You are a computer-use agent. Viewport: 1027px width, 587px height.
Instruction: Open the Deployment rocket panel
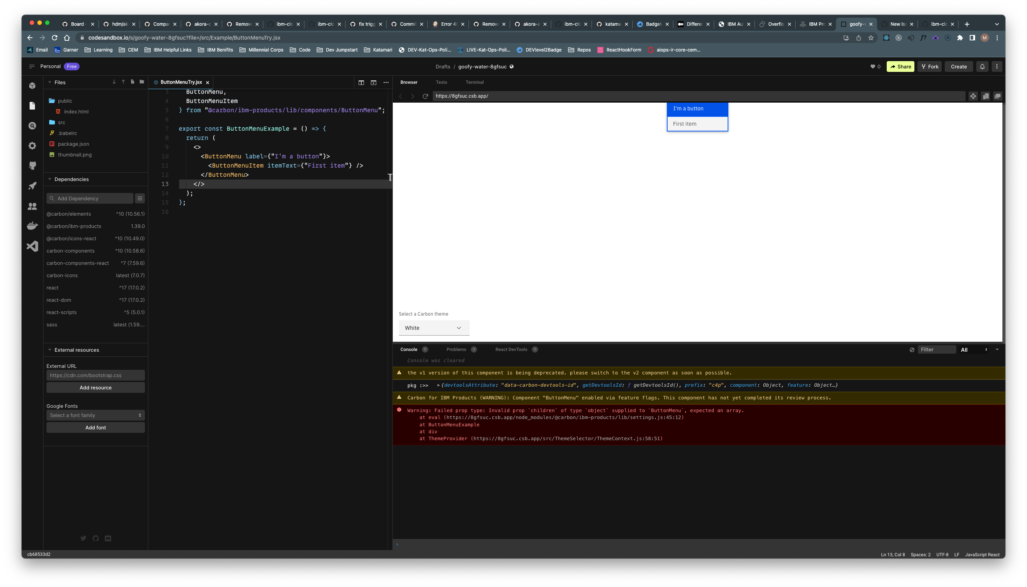32,185
